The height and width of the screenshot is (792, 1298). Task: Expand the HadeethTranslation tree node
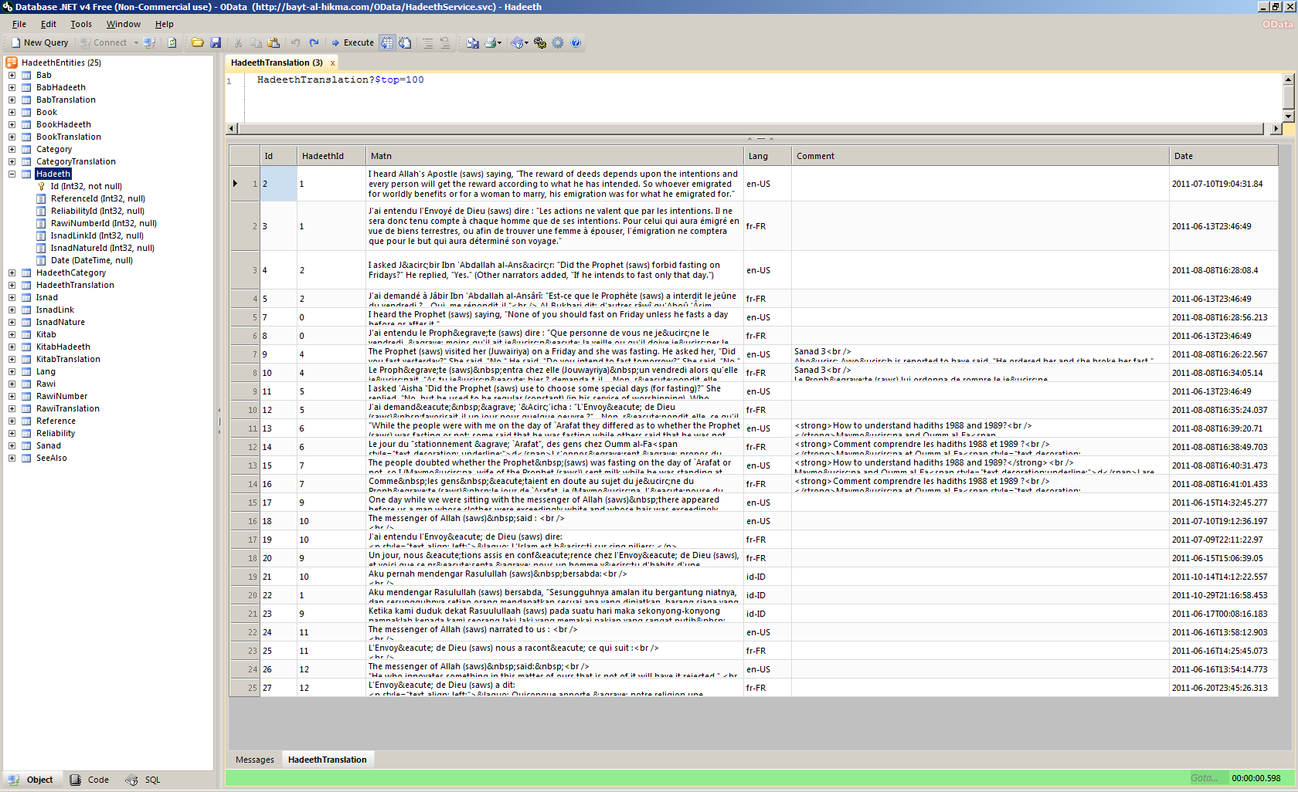point(12,286)
